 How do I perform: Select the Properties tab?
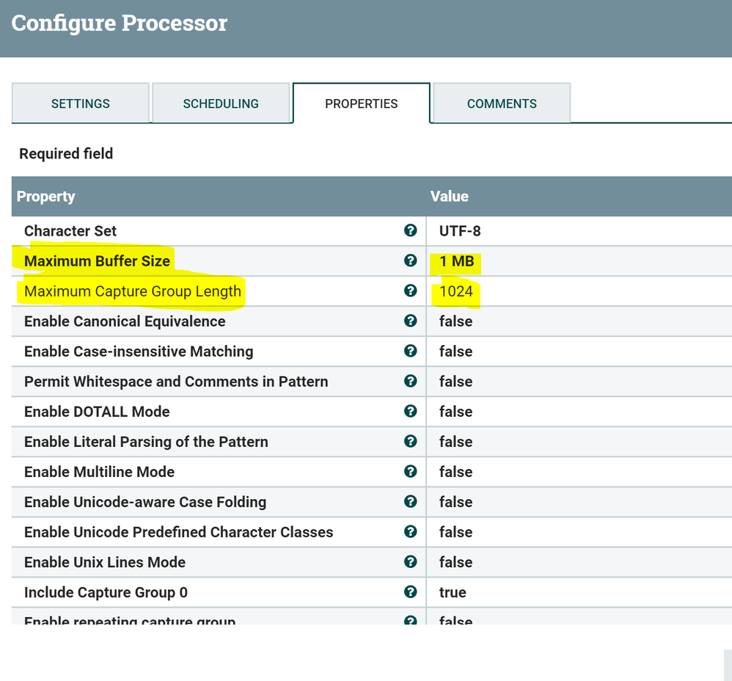361,103
